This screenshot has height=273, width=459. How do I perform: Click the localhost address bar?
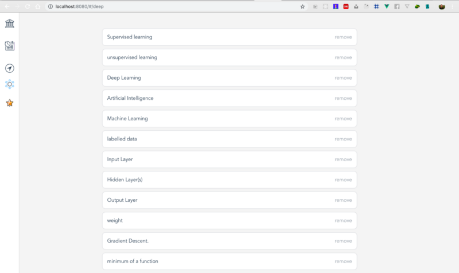tap(172, 6)
